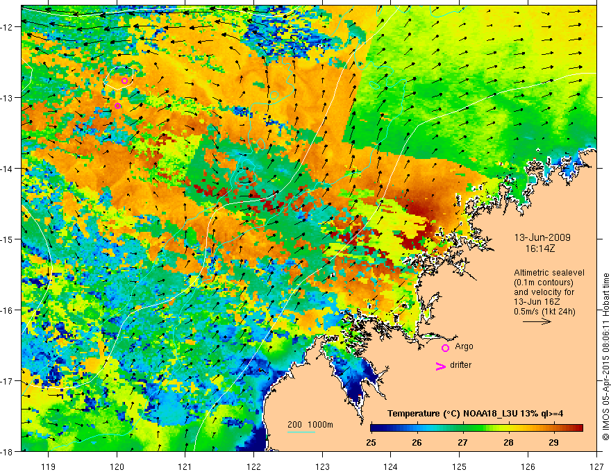The height and width of the screenshot is (472, 611).
Task: Click the southern Argo float marker near 120°E, 13°S
Action: click(x=117, y=106)
